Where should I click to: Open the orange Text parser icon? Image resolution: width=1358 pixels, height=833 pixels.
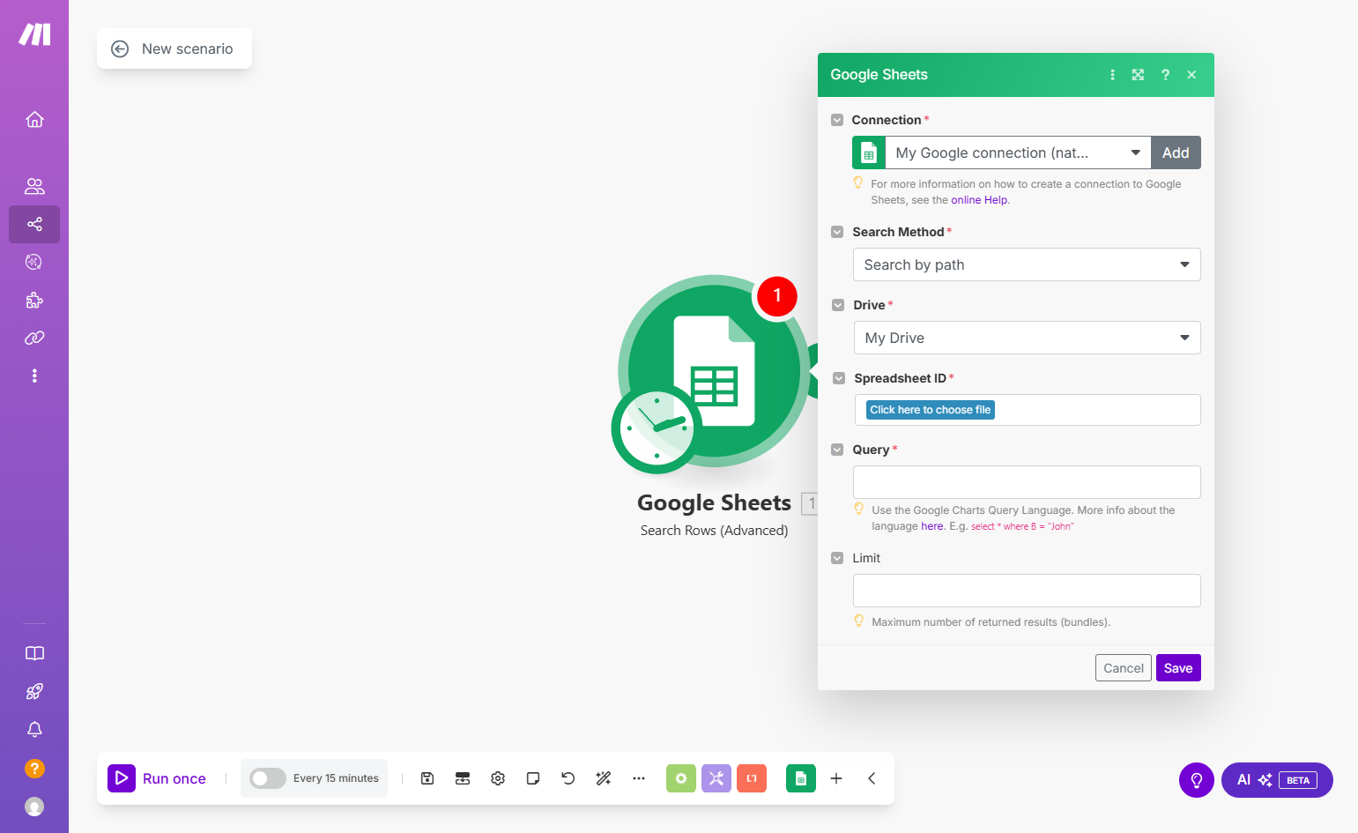[x=752, y=778]
